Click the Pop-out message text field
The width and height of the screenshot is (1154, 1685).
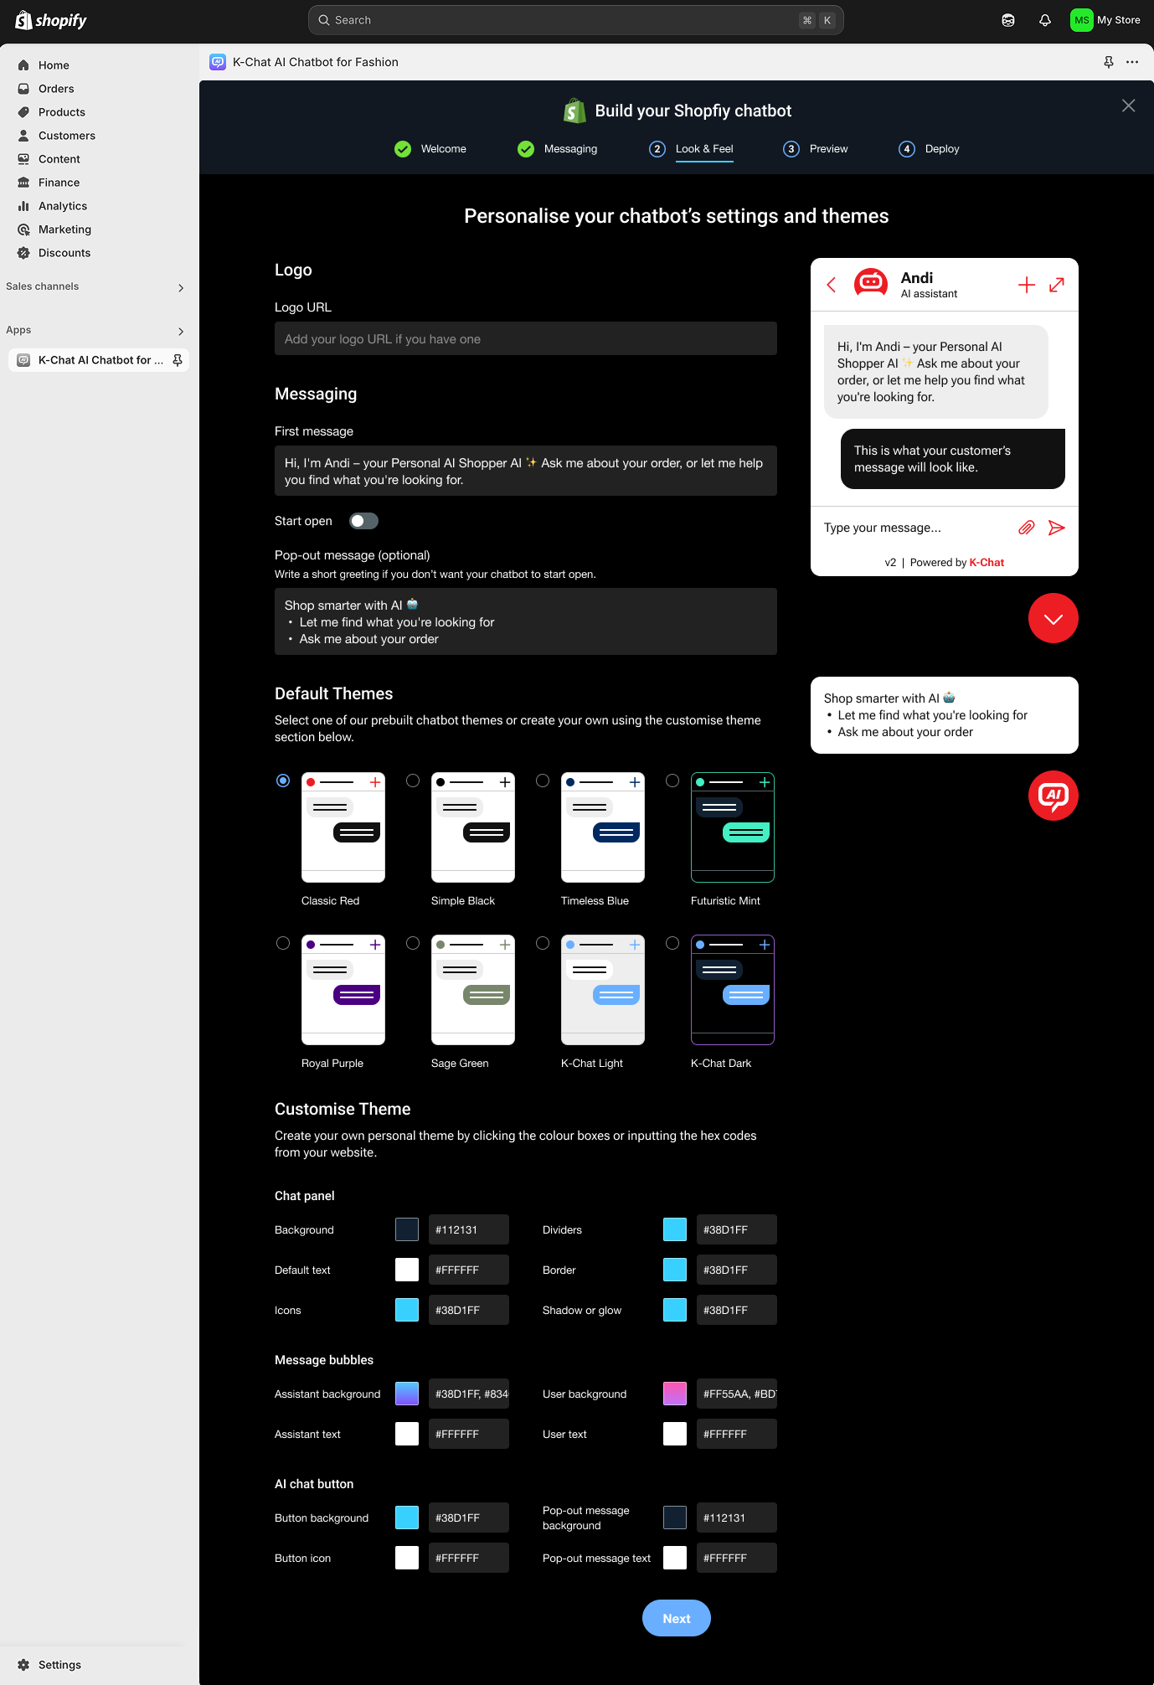coord(526,621)
